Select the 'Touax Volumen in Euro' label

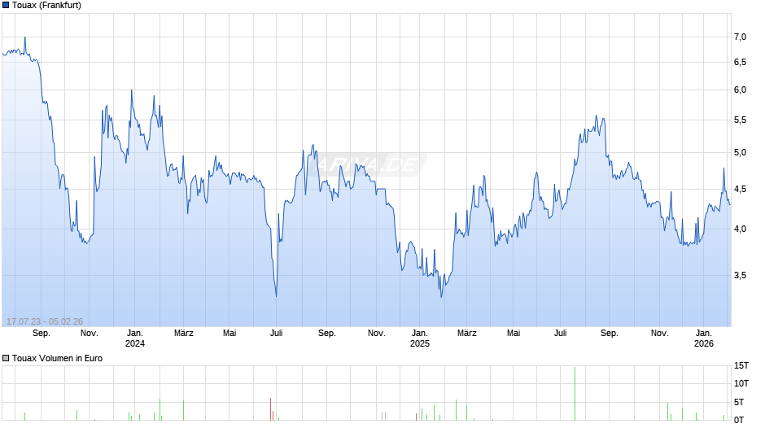57,358
